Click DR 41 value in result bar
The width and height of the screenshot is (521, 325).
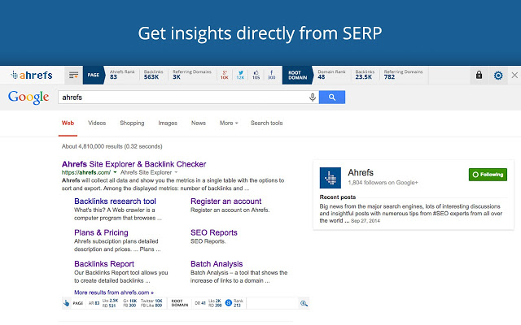[200, 303]
